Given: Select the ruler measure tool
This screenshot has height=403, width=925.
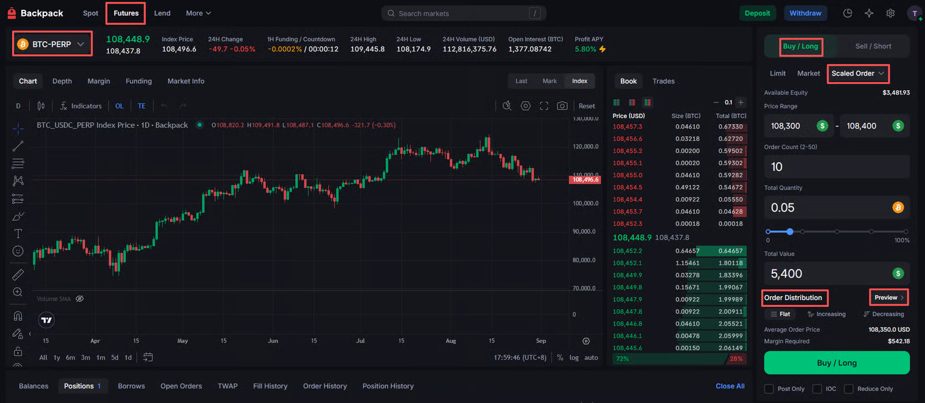Looking at the screenshot, I should (x=18, y=275).
